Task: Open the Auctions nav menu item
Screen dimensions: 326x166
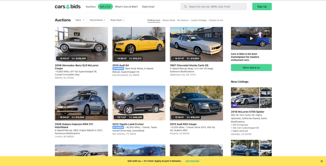Action: [91, 7]
